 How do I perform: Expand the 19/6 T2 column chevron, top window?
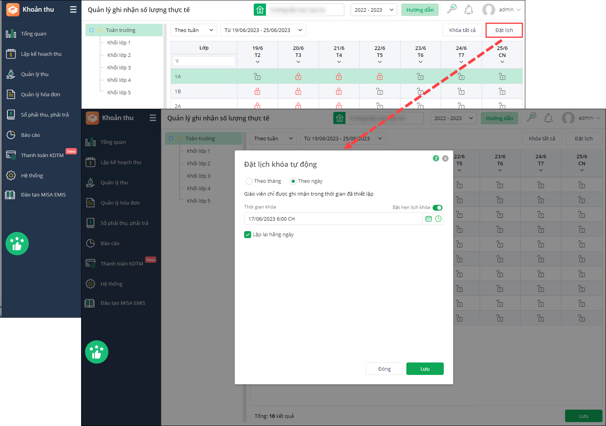click(257, 62)
